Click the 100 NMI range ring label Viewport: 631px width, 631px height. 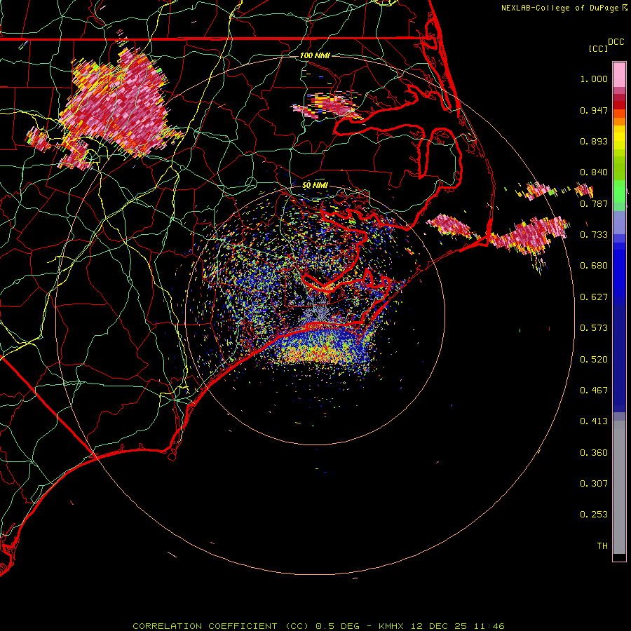[315, 55]
